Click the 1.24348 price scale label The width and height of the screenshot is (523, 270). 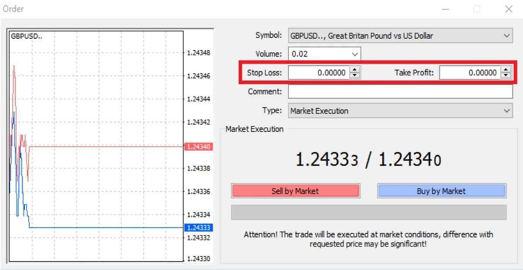tap(199, 52)
